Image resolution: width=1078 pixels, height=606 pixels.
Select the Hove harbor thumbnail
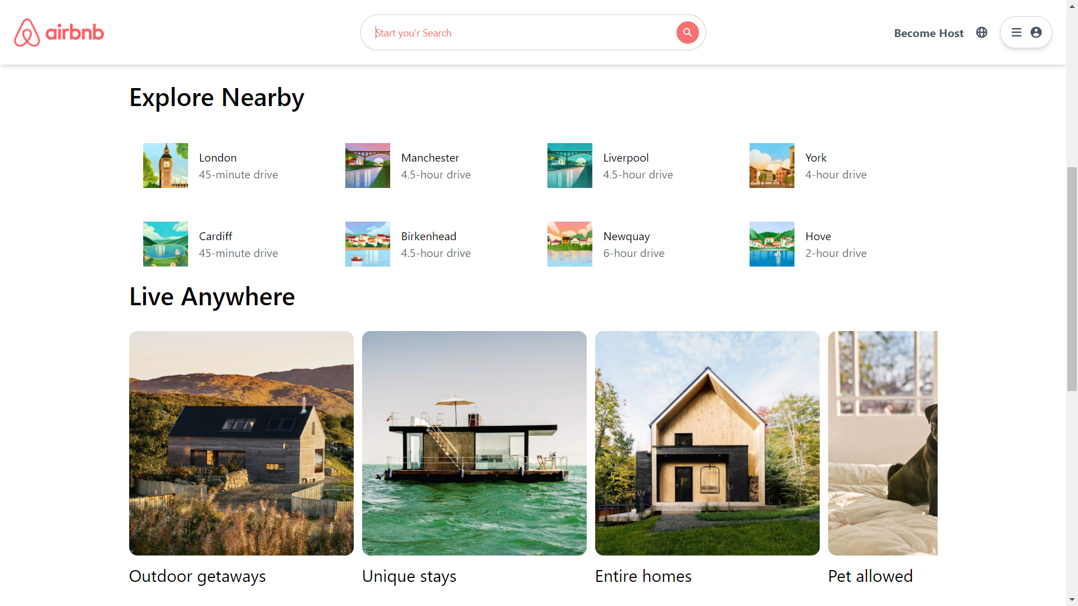(771, 244)
